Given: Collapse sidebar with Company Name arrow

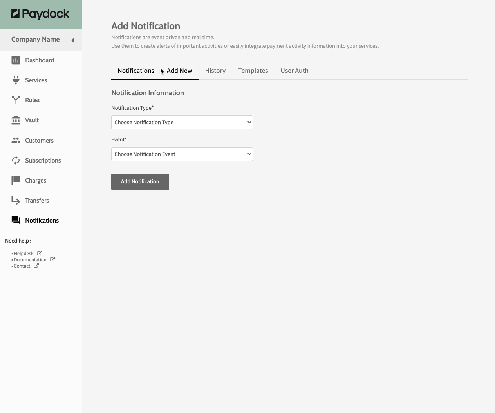Looking at the screenshot, I should tap(72, 40).
